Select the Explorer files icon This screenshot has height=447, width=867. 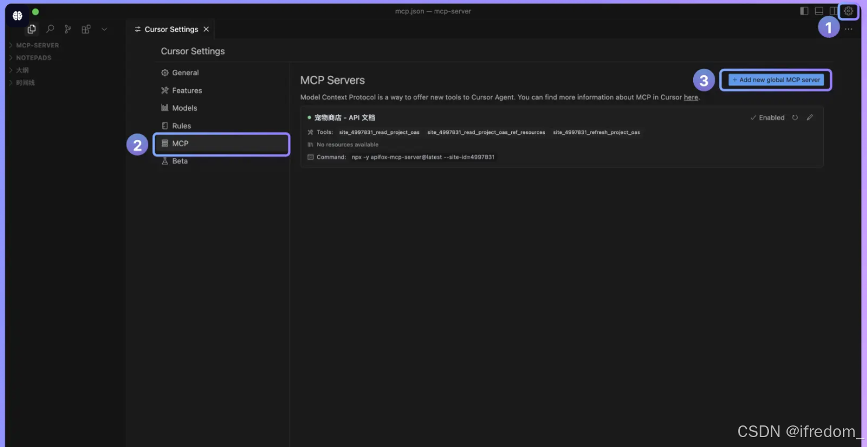click(32, 29)
